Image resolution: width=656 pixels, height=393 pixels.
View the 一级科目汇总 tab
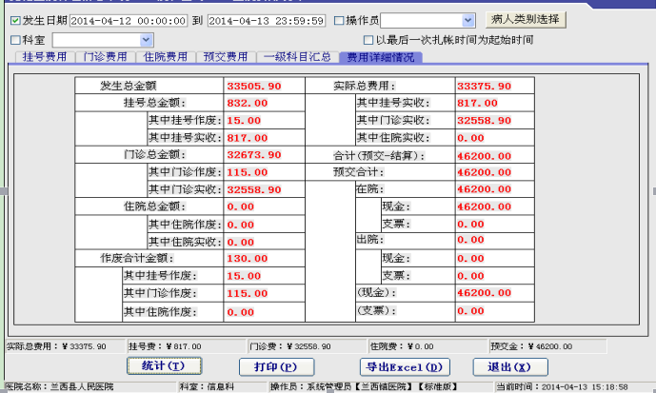(296, 57)
